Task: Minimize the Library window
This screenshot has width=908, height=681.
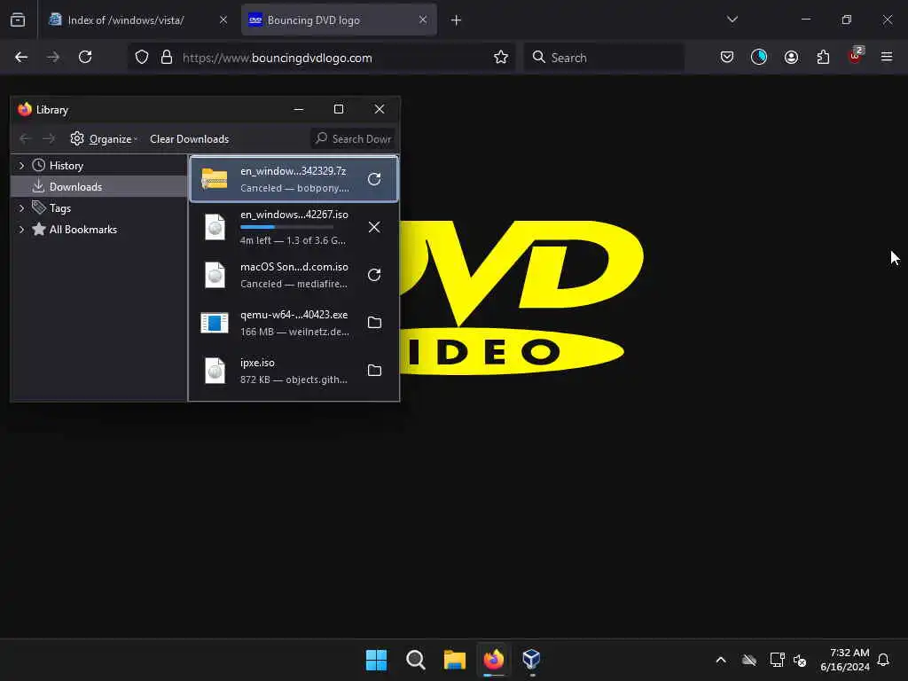Action: coord(299,109)
